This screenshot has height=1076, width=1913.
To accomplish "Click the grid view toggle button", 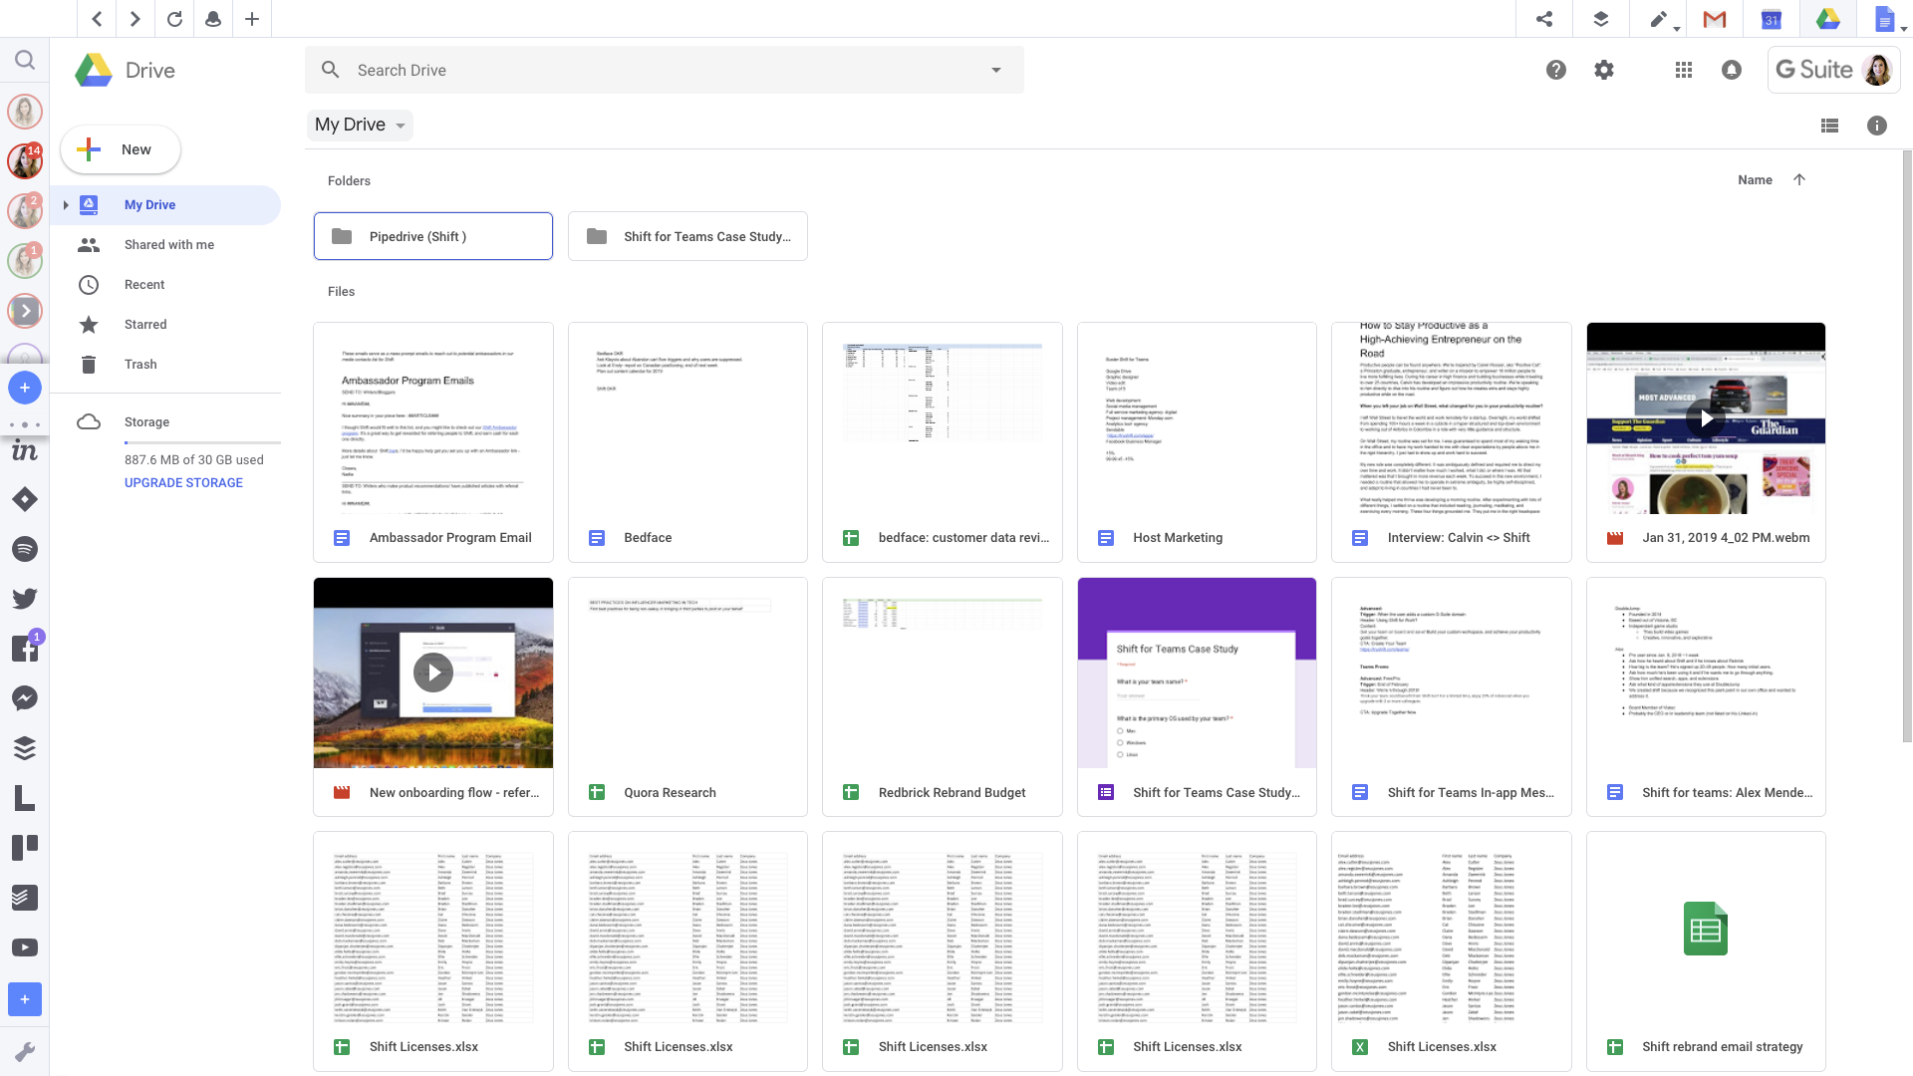I will tap(1829, 125).
